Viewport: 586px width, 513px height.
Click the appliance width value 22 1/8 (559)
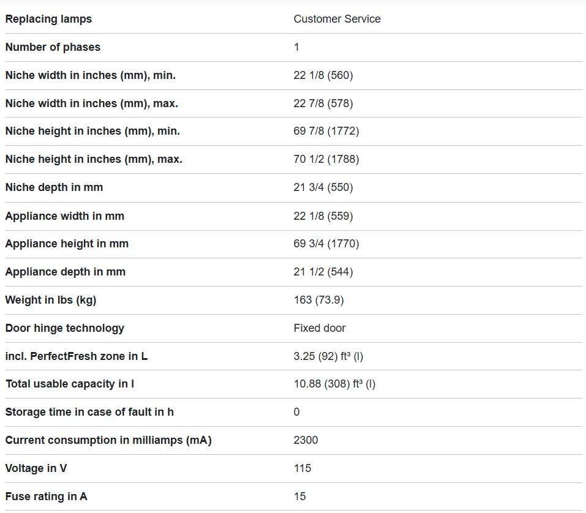point(323,216)
